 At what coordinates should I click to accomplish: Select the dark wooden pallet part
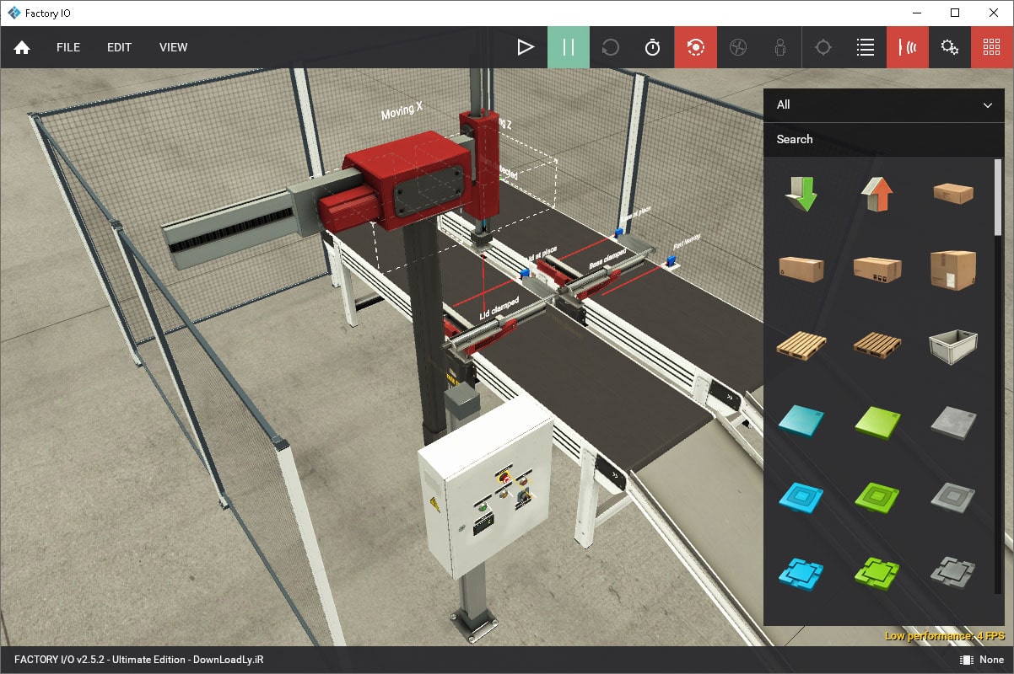pos(876,345)
